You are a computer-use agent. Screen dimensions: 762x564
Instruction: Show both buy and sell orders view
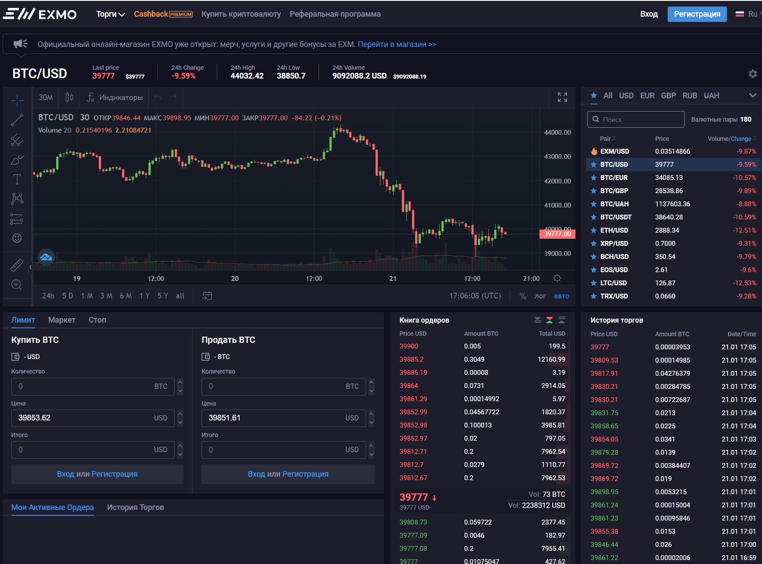(550, 320)
